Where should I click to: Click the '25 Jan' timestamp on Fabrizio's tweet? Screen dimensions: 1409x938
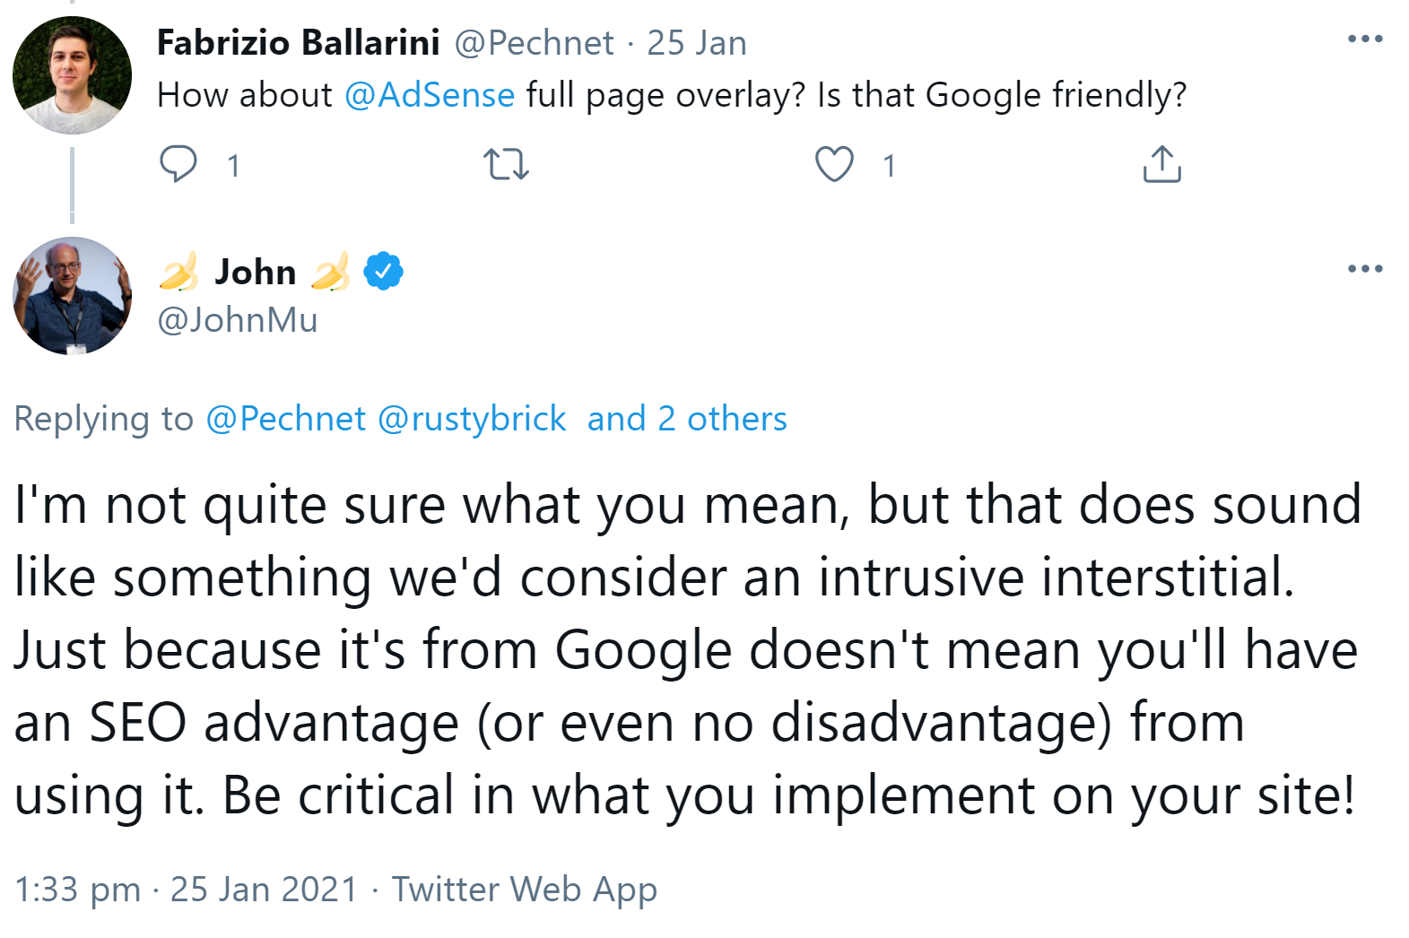(x=699, y=42)
